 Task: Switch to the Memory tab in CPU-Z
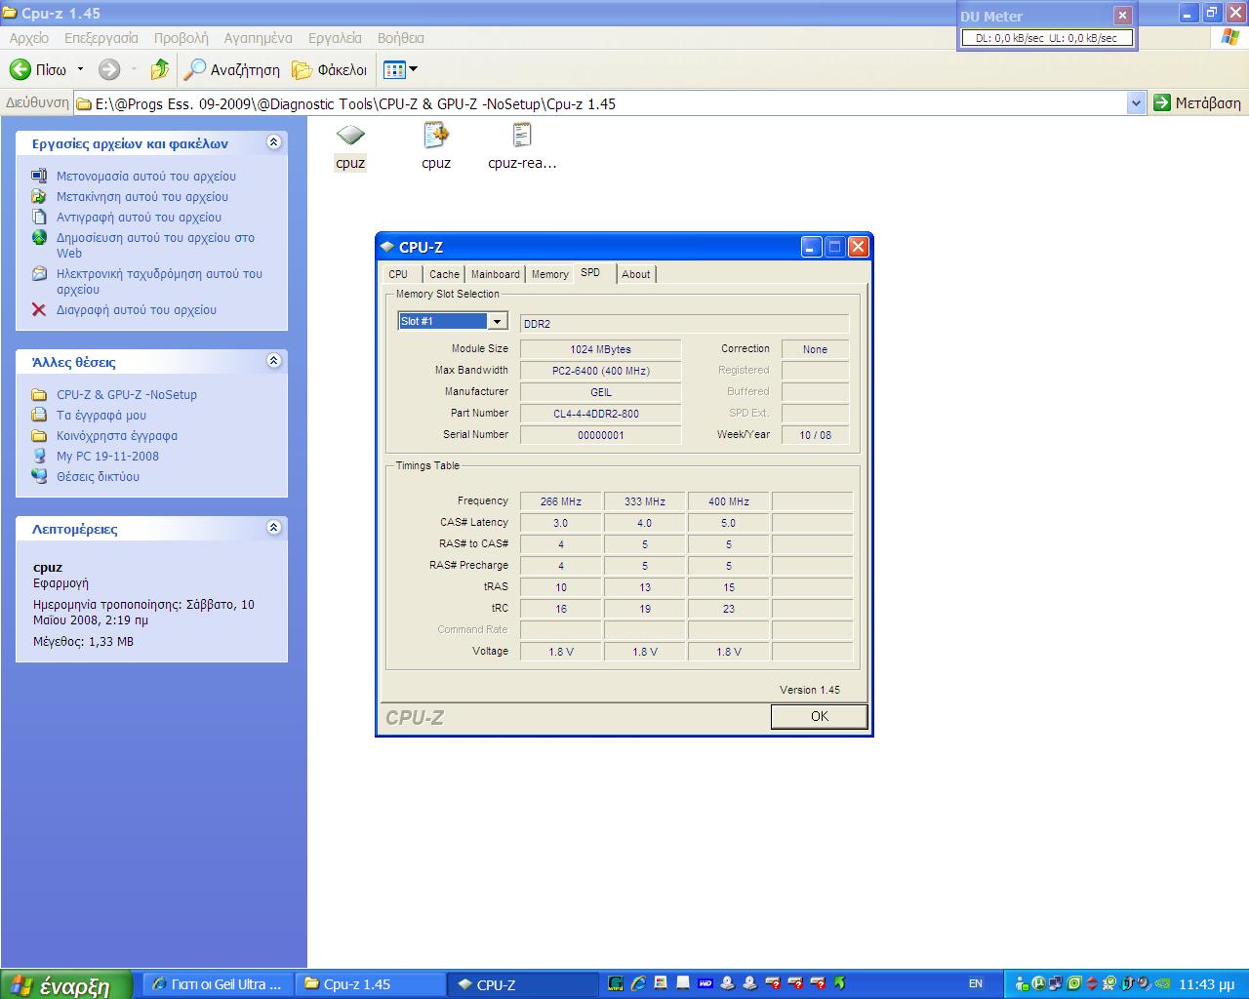coord(550,274)
